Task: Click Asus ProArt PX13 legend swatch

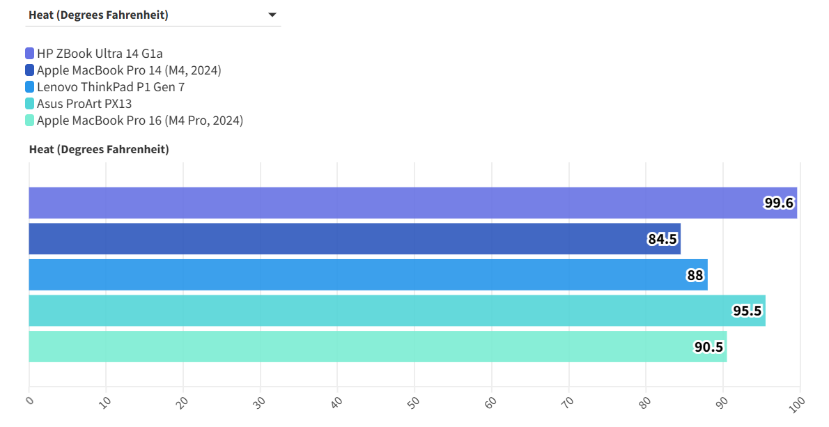Action: coord(30,104)
